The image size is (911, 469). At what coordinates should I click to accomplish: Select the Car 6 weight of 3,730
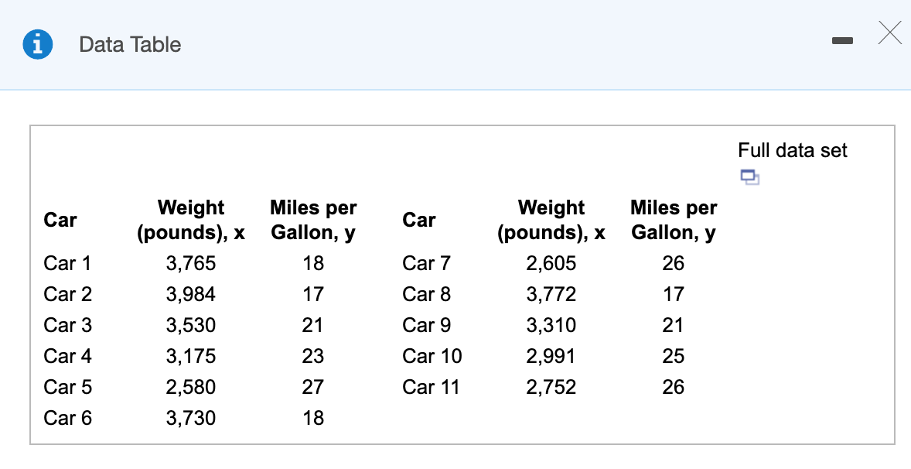click(190, 418)
